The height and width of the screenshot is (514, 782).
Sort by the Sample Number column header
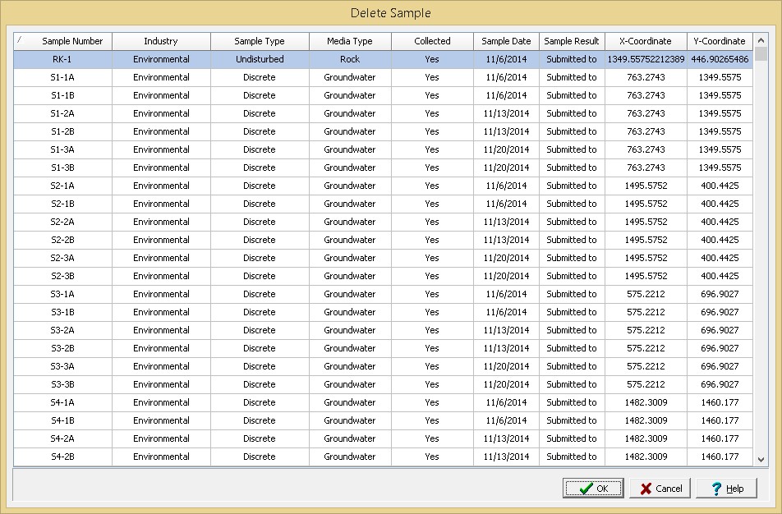[x=72, y=41]
